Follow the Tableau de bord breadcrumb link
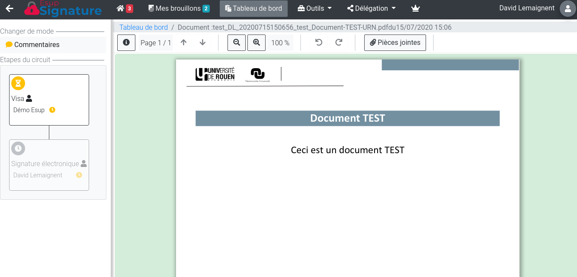Screen dimensions: 577x277 144,27
